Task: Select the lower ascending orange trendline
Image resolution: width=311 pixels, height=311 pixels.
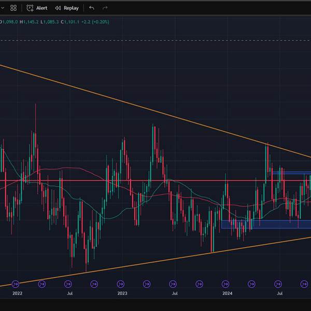Action: (x=154, y=262)
